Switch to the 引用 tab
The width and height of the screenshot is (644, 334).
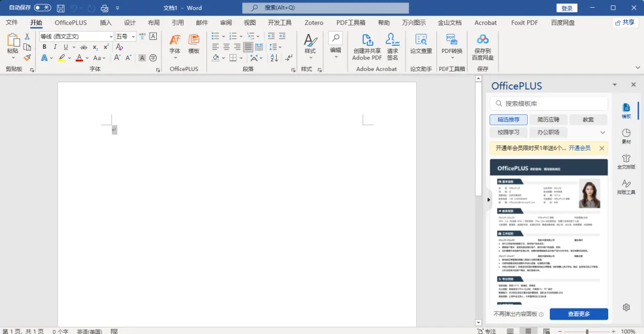pos(178,23)
